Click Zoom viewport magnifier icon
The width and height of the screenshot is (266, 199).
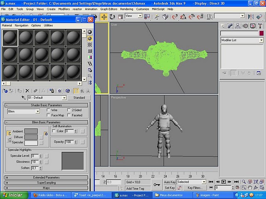[244, 182]
